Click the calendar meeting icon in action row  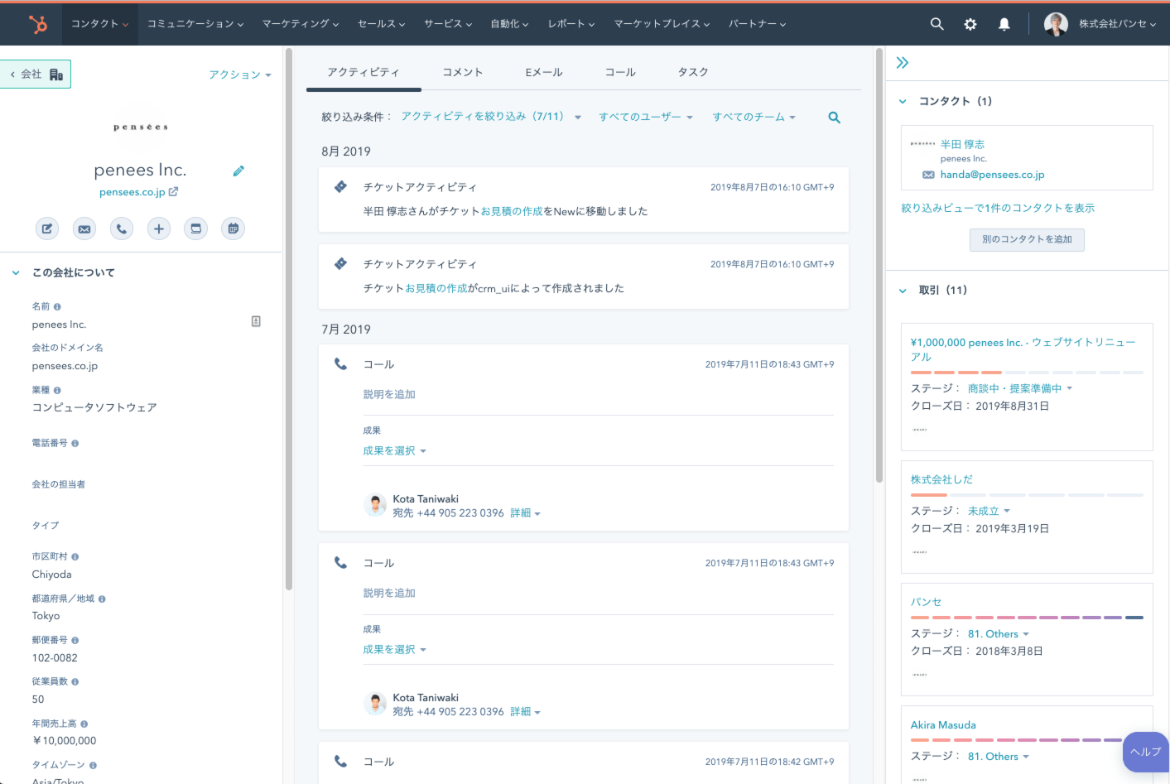(234, 228)
